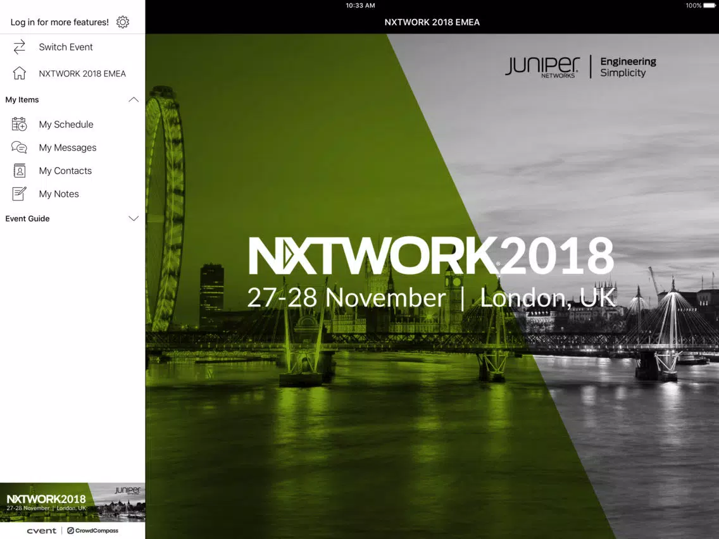Click the NXTWORK 2018 EMEA title bar text
The image size is (719, 539).
[x=432, y=22]
